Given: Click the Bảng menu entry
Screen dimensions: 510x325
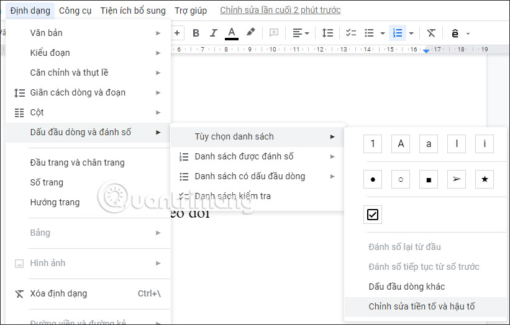Looking at the screenshot, I should coord(88,233).
